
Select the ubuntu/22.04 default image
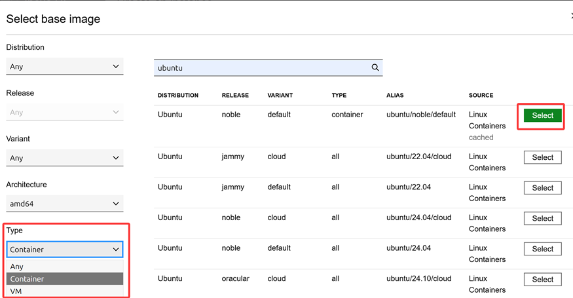[543, 188]
